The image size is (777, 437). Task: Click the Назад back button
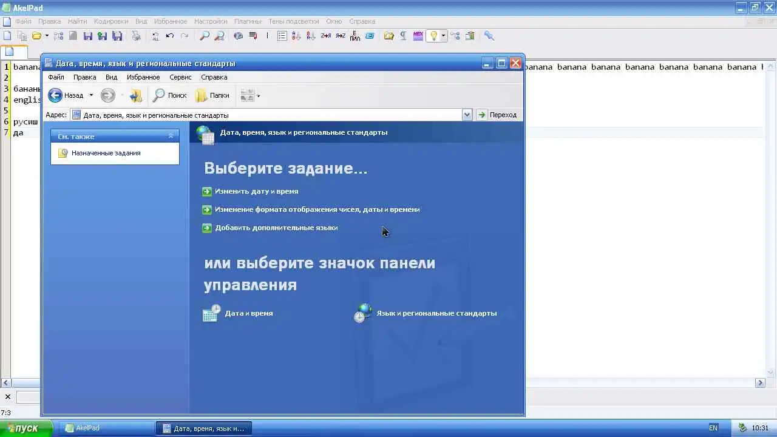point(66,95)
